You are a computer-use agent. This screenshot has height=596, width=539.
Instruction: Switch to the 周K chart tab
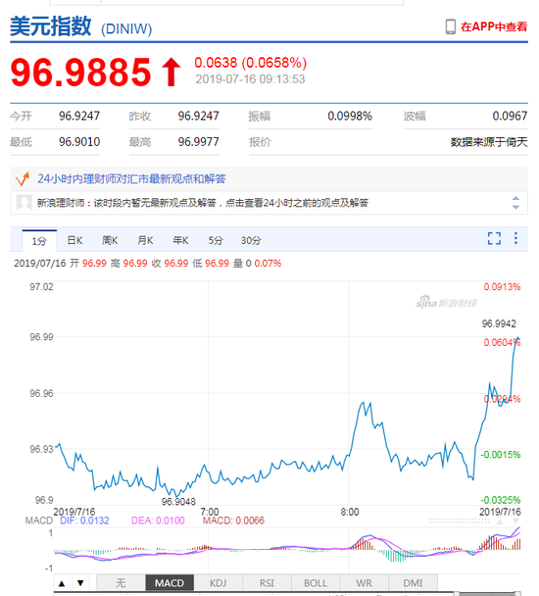click(110, 240)
